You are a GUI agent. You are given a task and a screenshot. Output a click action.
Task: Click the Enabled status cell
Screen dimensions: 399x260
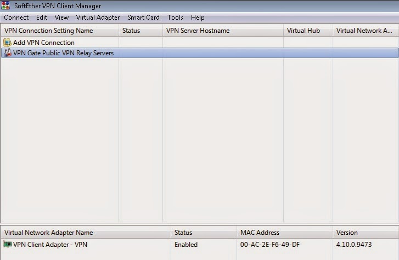click(186, 245)
